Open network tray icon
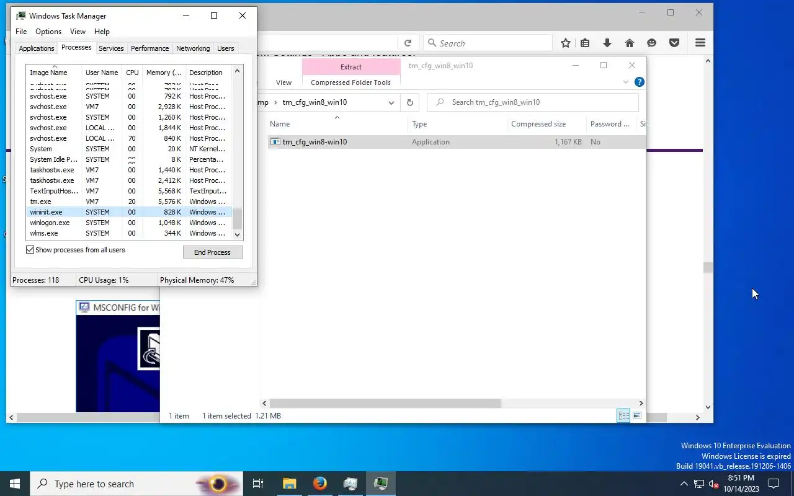Screen dimensions: 794x496 click(x=698, y=484)
